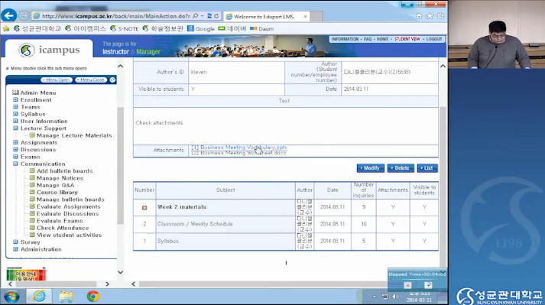
Task: Click the browser back arrow button
Action: click(x=8, y=15)
